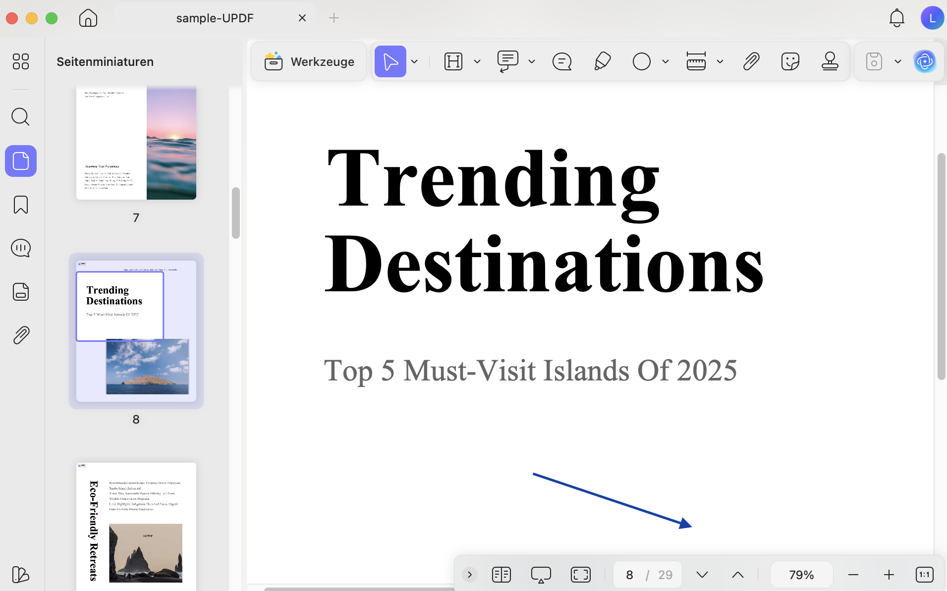Expand the save options dropdown arrow
The image size is (947, 591).
pyautogui.click(x=897, y=61)
